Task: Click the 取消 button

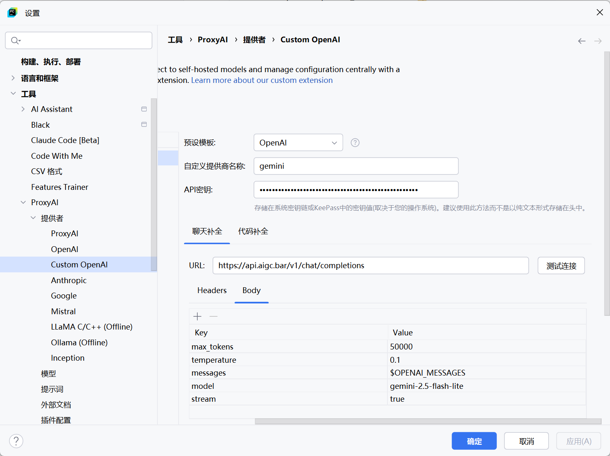Action: point(526,441)
